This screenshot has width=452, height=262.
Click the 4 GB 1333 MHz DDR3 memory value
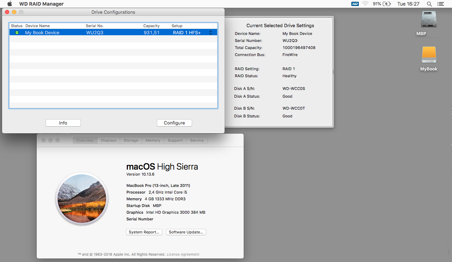click(x=165, y=199)
